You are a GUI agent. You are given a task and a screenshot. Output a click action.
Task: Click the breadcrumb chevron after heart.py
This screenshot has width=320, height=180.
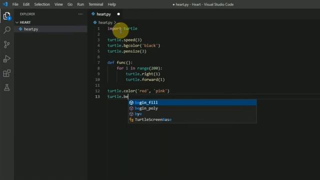tap(115, 22)
